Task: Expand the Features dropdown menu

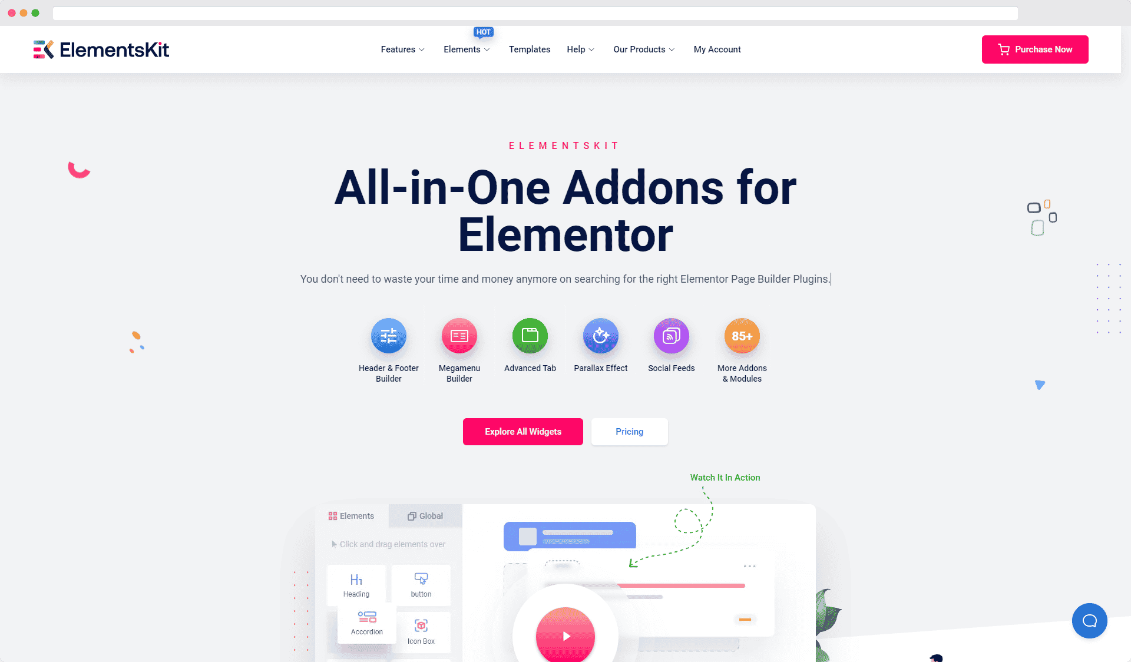Action: click(x=402, y=49)
